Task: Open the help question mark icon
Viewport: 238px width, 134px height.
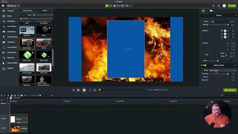Action: click(x=213, y=6)
